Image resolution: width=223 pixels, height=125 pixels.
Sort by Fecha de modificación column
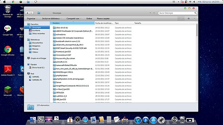(x=104, y=23)
